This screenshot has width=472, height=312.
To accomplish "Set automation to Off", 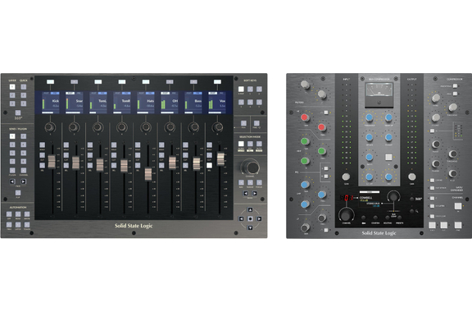I will point(9,214).
